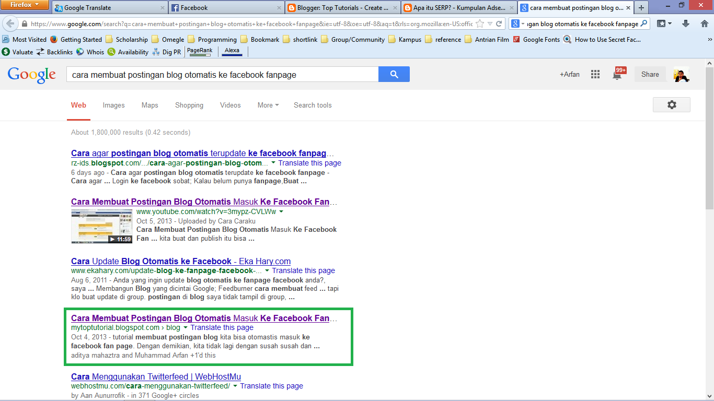The image size is (714, 401).
Task: Translate the webhostmu.com result page
Action: click(x=271, y=386)
